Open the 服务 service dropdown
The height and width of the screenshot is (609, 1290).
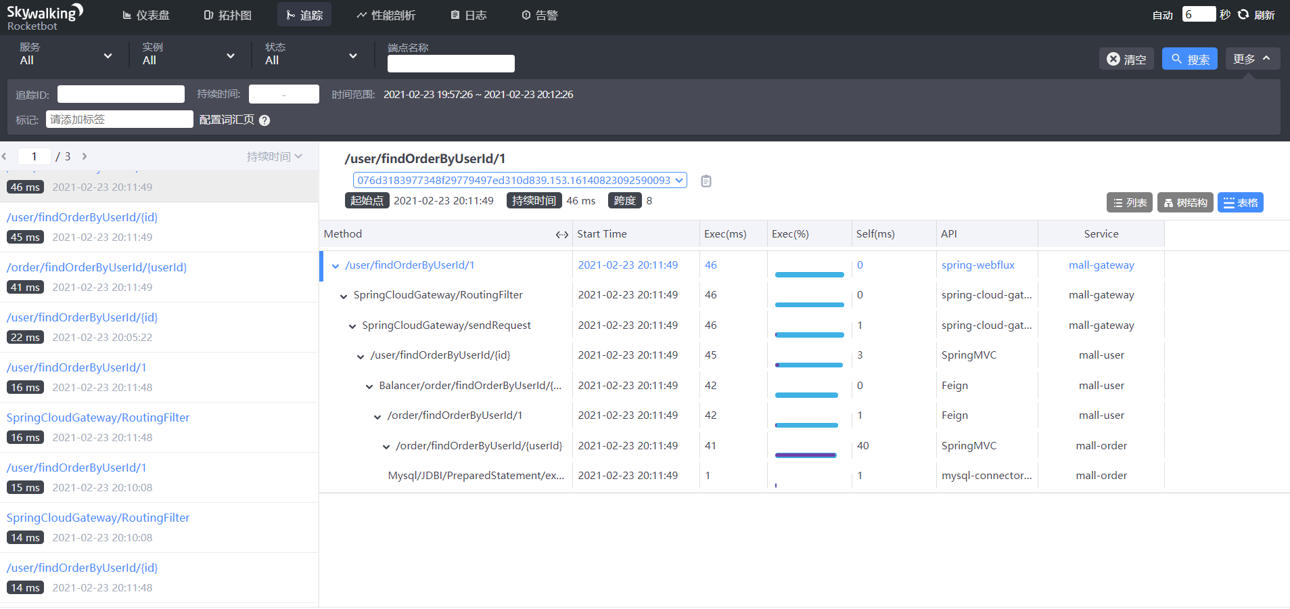(66, 54)
